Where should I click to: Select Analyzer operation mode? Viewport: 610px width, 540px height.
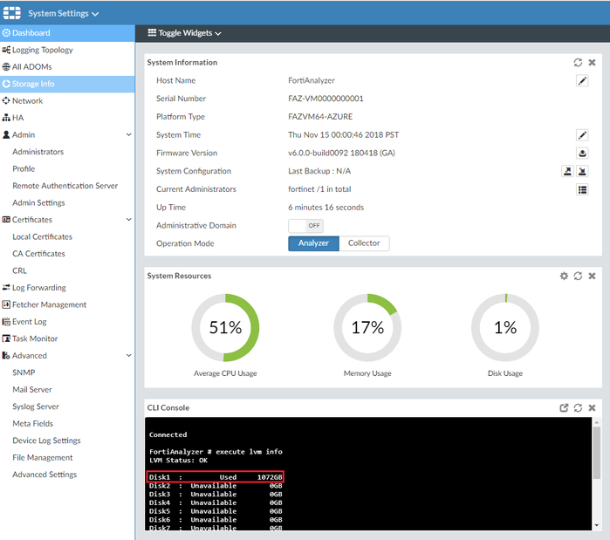(x=313, y=243)
